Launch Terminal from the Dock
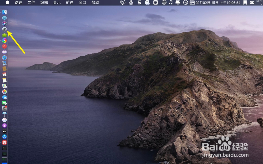This screenshot has width=263, height=164. (4, 148)
